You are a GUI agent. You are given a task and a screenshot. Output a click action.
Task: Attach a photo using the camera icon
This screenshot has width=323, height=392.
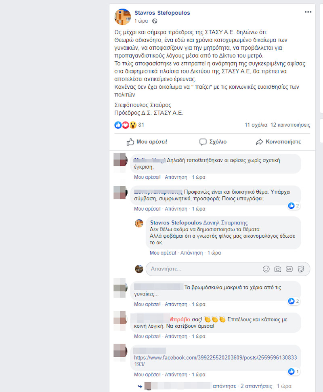277,269
